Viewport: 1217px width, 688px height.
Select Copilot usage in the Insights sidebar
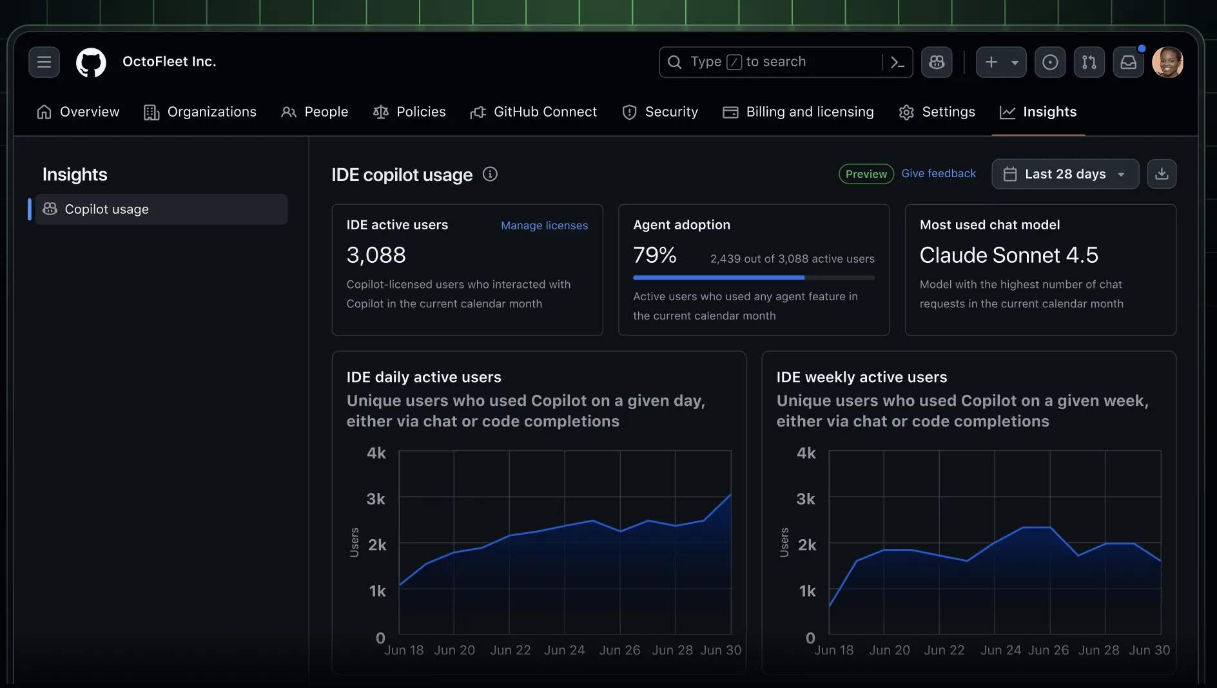(x=159, y=209)
